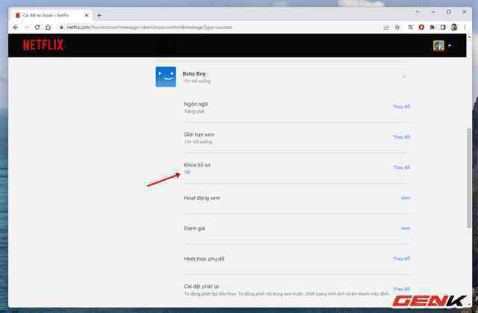The height and width of the screenshot is (313, 478).
Task: Change the Cài đặt phát lại setting
Action: pyautogui.click(x=402, y=288)
